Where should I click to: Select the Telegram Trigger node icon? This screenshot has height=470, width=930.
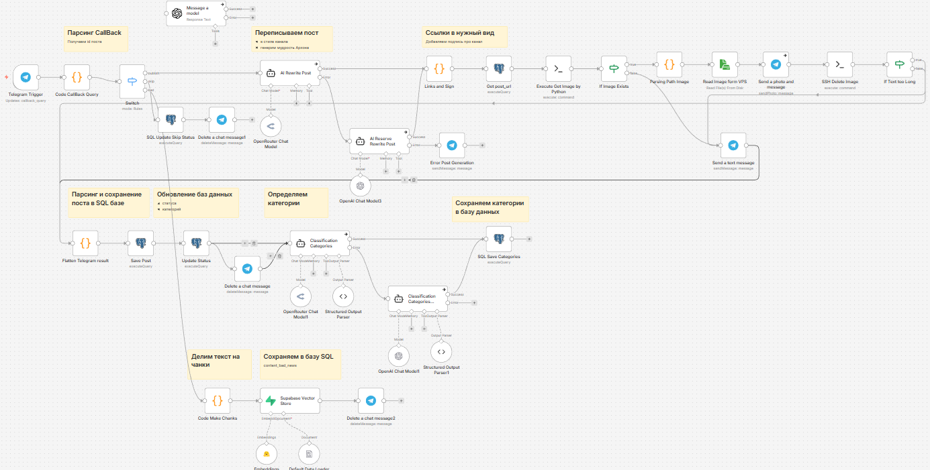[25, 77]
